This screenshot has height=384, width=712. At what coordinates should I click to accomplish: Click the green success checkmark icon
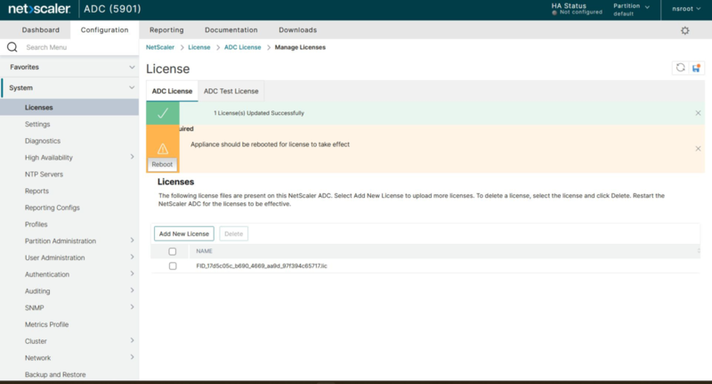[x=163, y=112]
